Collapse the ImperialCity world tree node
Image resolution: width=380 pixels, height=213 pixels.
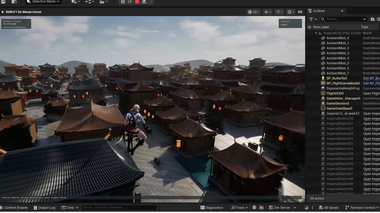coord(316,33)
